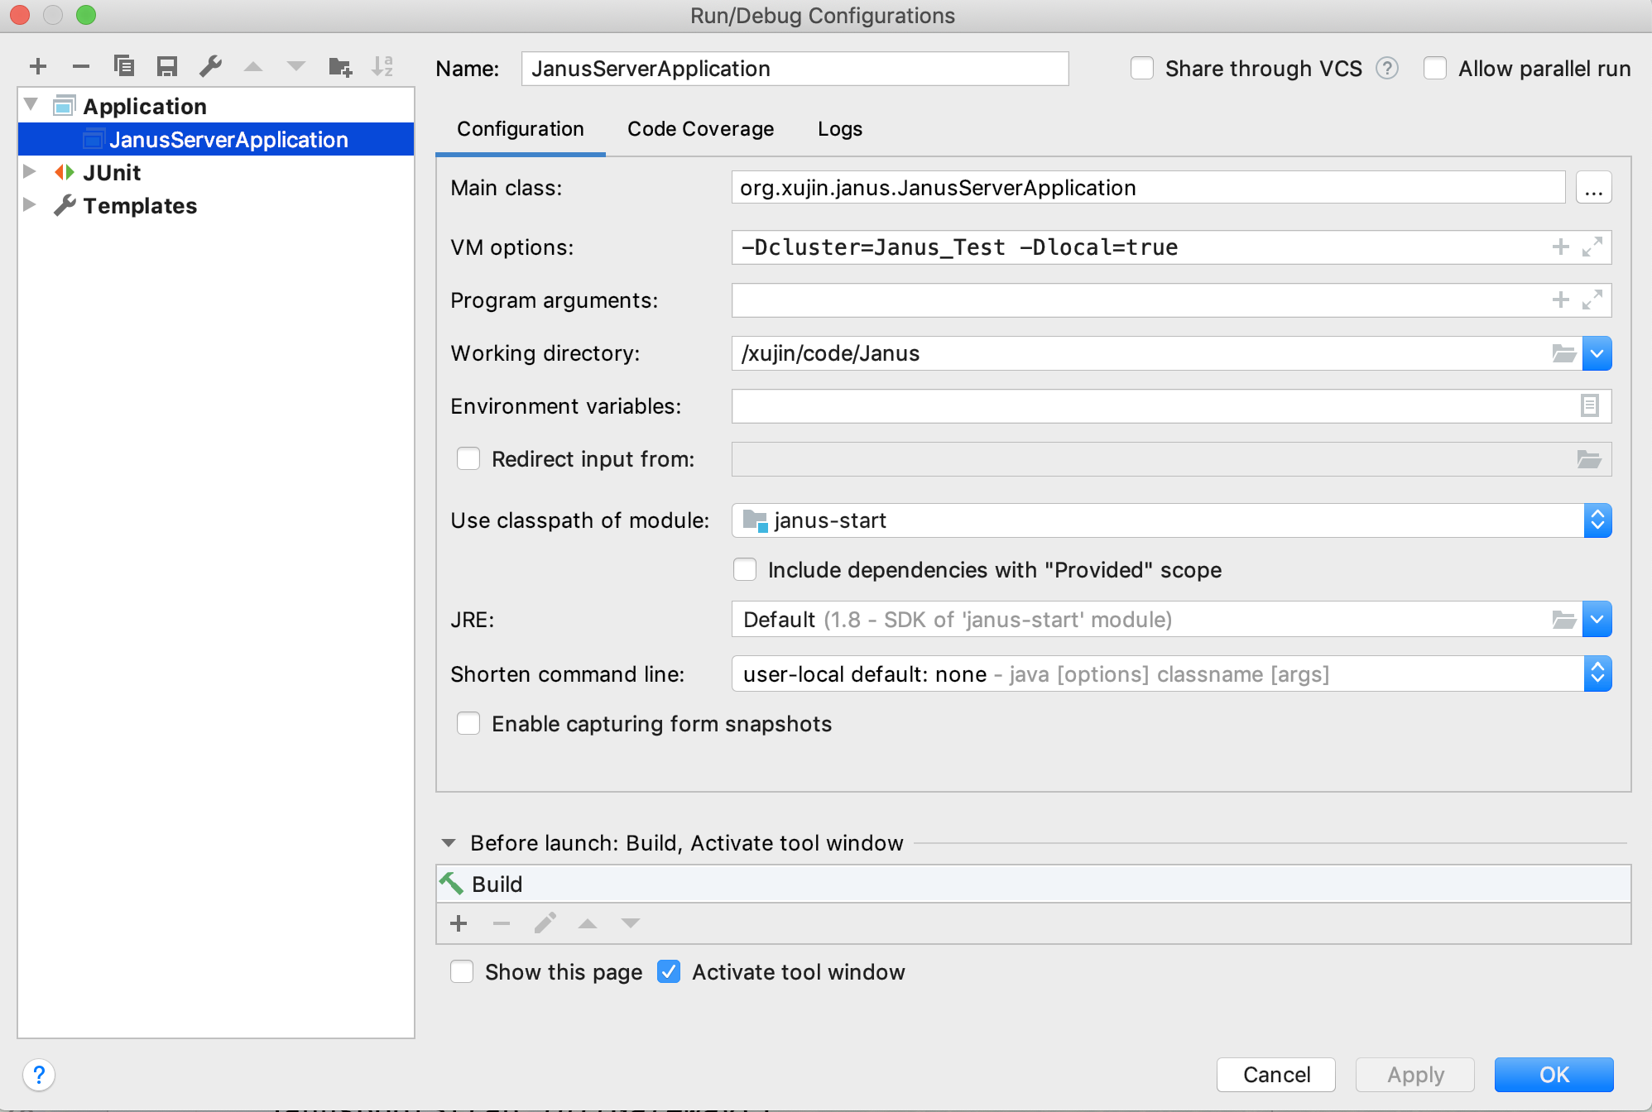Expand the Templates tree node
This screenshot has width=1652, height=1112.
coord(30,204)
